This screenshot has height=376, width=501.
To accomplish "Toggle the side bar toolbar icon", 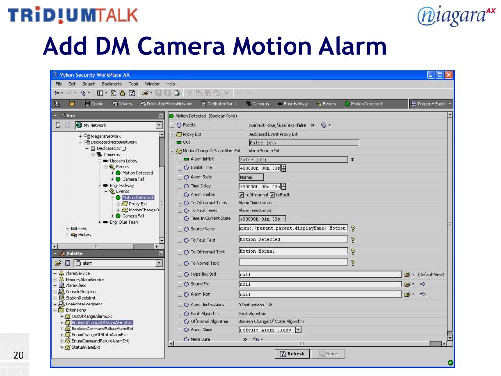I will [100, 93].
